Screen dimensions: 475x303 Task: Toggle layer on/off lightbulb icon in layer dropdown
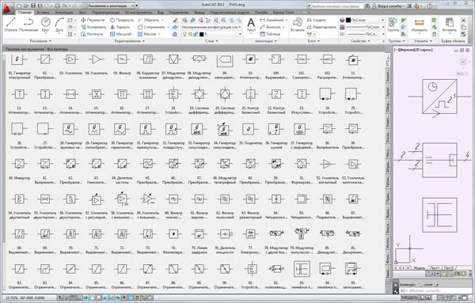(x=184, y=34)
